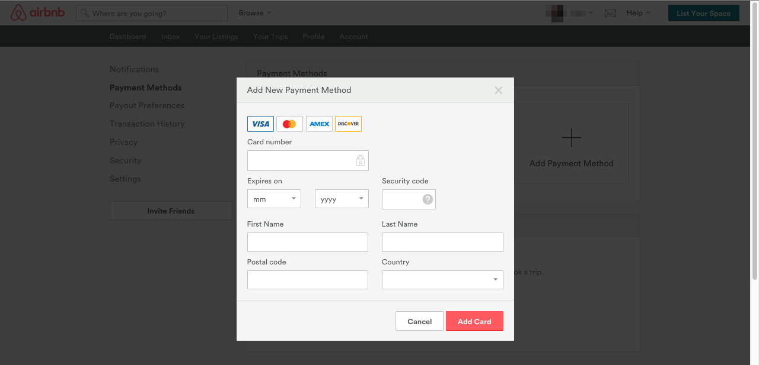Open the year dropdown under Expires on
Viewport: 759px width, 365px height.
342,199
